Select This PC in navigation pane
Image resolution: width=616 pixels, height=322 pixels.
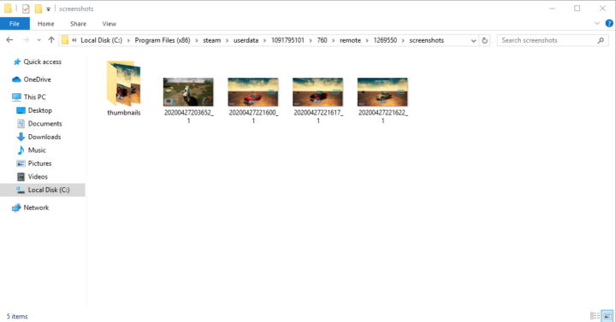point(34,97)
